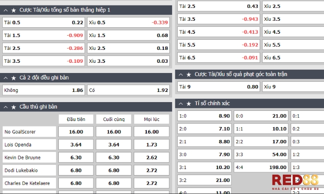Choose the 1:2 exact score option

(x=307, y=154)
